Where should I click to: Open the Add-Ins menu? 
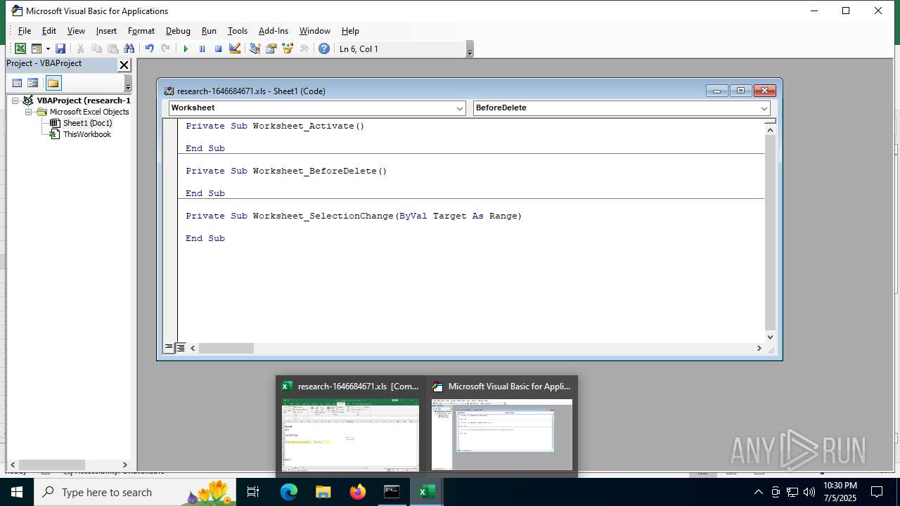tap(274, 31)
